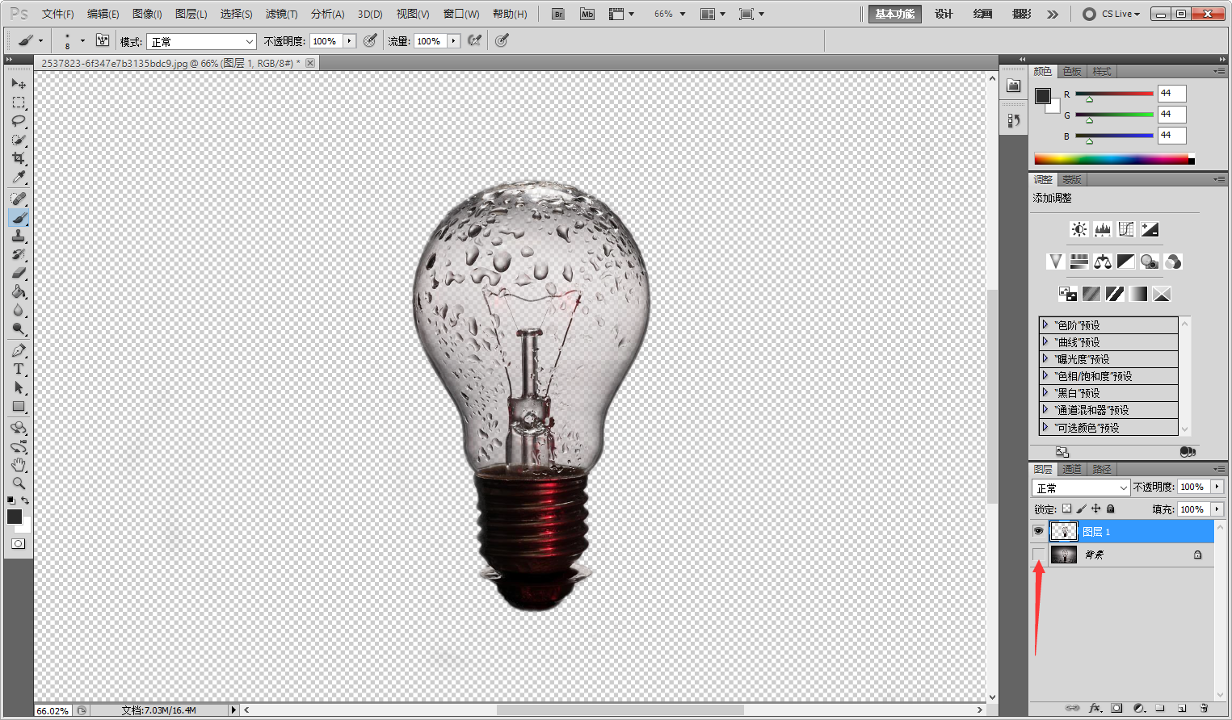Select the Lasso tool
Viewport: 1232px width, 720px height.
[x=19, y=121]
